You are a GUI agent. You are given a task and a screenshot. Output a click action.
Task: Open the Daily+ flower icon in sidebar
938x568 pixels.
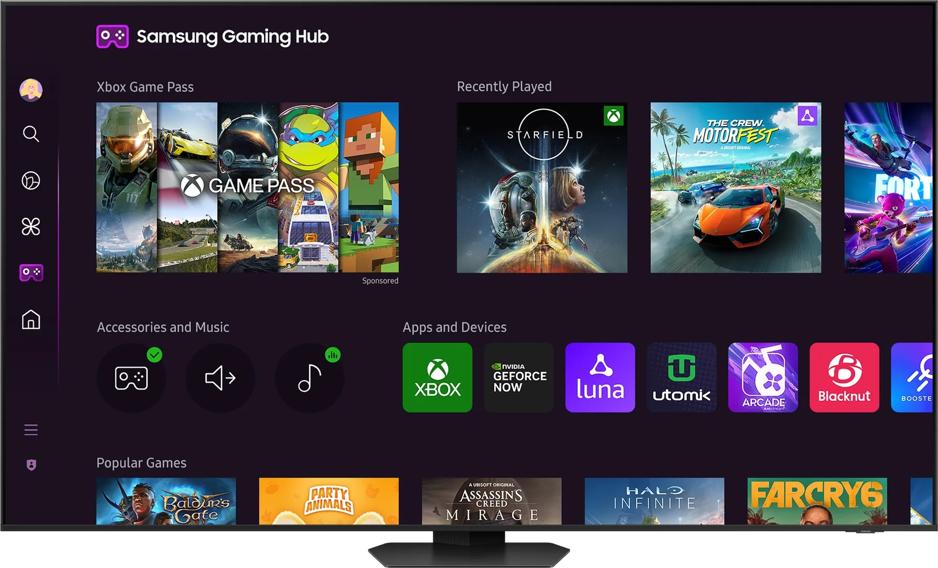pyautogui.click(x=31, y=226)
